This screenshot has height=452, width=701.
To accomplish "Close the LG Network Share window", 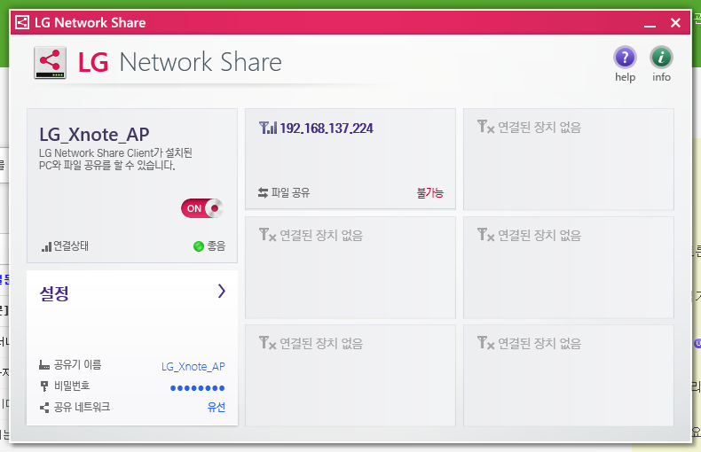I will coord(675,23).
